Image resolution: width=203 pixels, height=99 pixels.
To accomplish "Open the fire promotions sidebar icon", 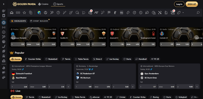I will pos(4,68).
